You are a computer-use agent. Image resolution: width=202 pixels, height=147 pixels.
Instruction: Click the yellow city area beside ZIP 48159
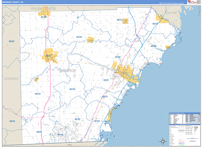point(91,40)
